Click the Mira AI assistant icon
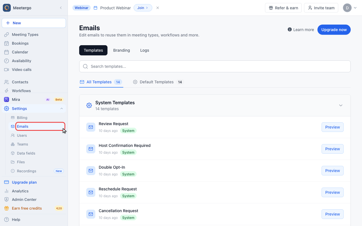 [7, 99]
